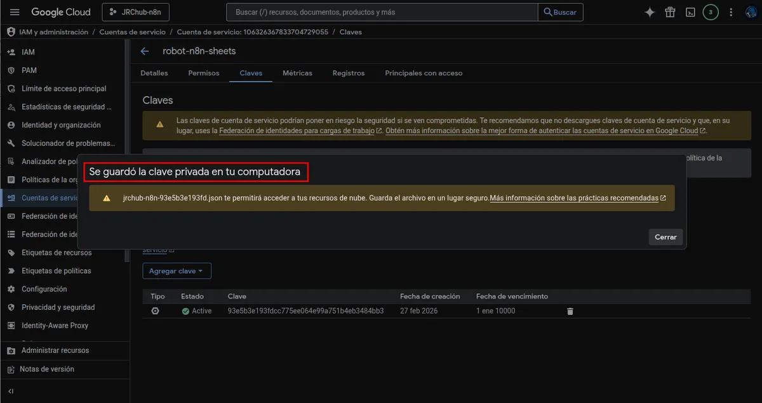
Task: Click the Google Cloud logo
Action: coord(61,12)
